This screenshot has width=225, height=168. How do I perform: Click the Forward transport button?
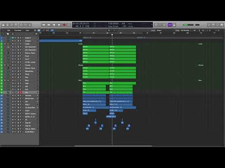(49, 25)
